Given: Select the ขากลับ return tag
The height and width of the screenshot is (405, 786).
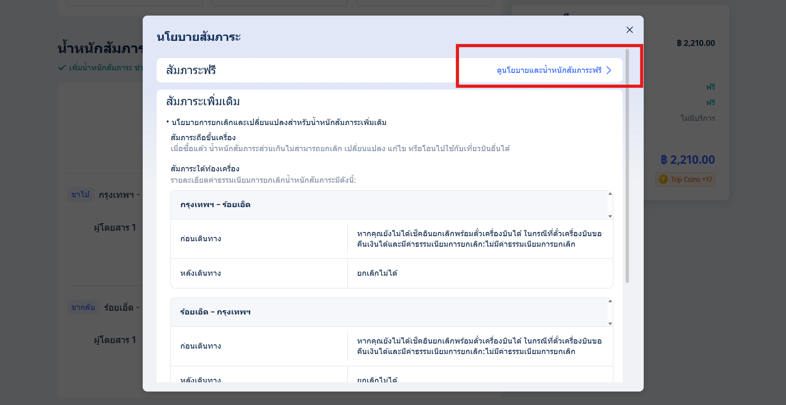Looking at the screenshot, I should coord(83,307).
